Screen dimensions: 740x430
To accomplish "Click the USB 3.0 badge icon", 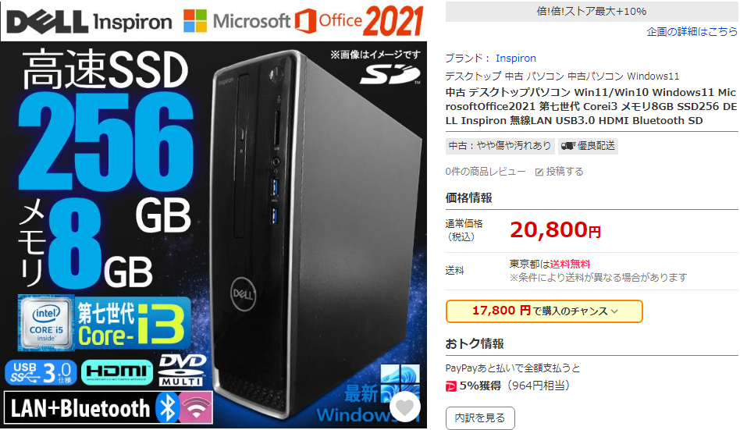I will click(41, 372).
